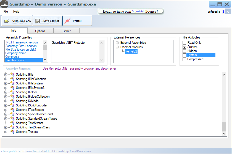Open the Help menu
The width and height of the screenshot is (232, 154).
(16, 12)
